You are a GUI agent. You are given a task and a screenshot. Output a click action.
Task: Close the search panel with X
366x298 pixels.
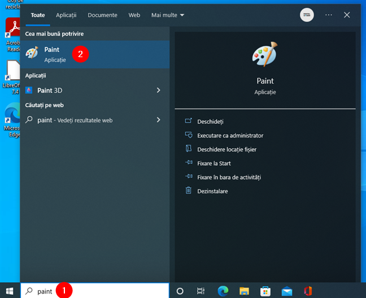tap(347, 15)
